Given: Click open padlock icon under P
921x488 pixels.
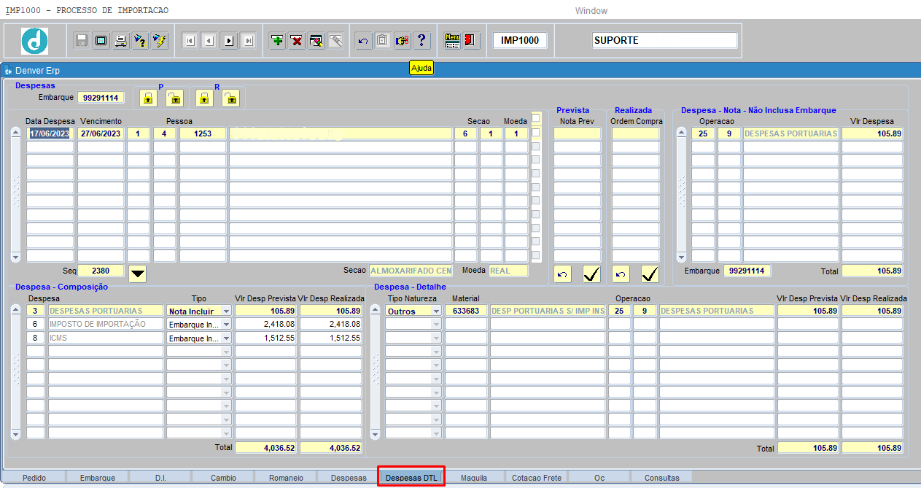Looking at the screenshot, I should click(174, 98).
